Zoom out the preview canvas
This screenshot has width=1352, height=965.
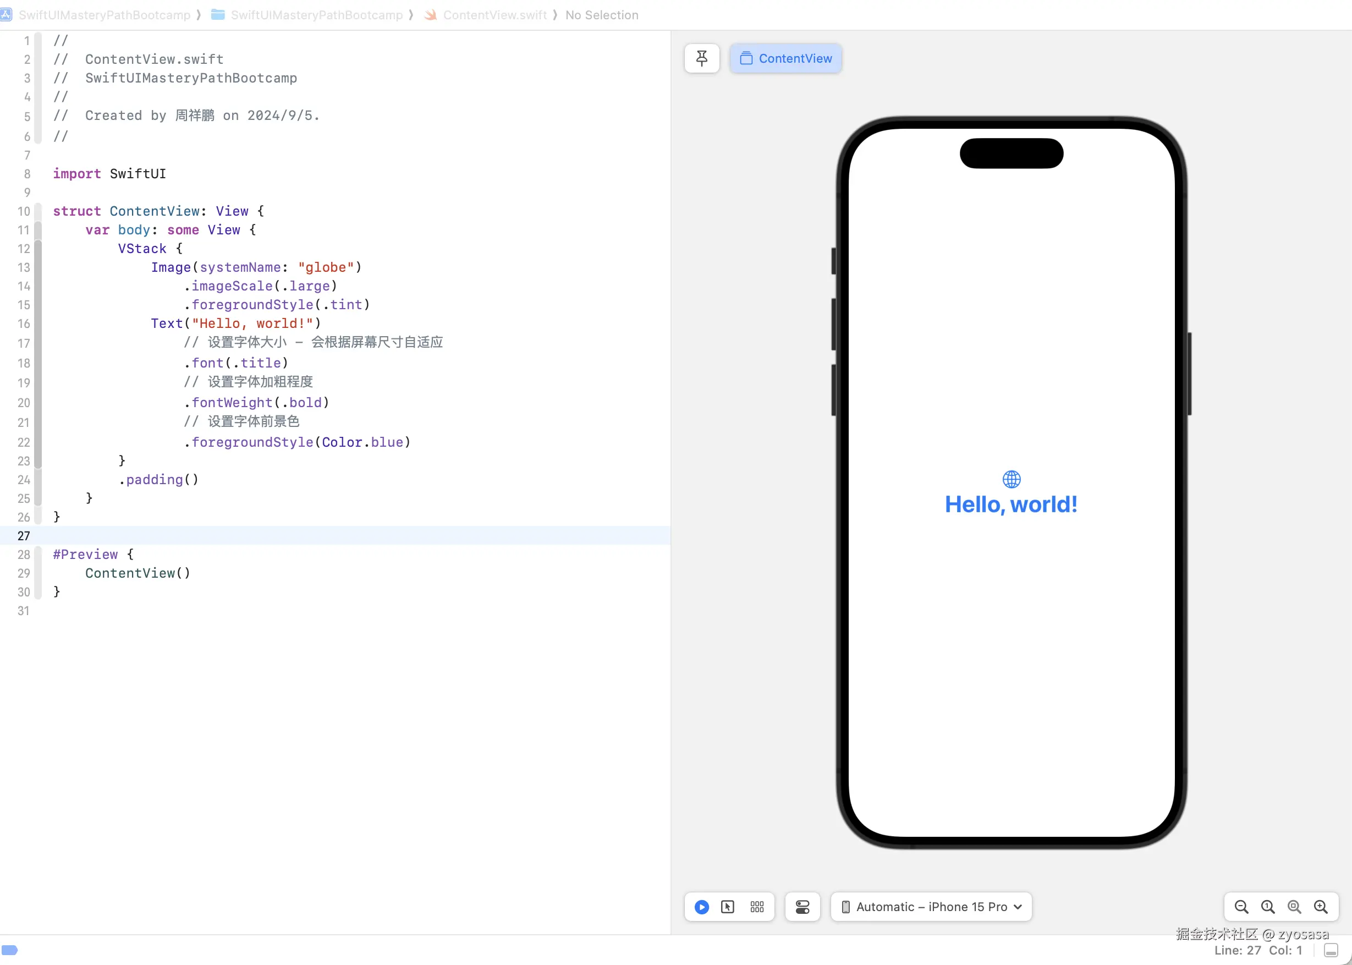click(1241, 907)
